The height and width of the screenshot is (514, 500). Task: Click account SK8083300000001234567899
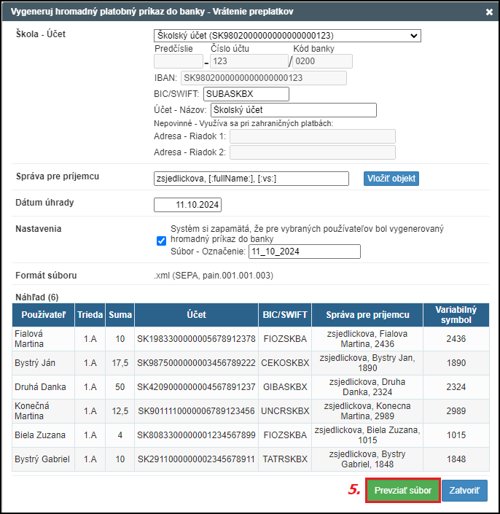pyautogui.click(x=196, y=435)
